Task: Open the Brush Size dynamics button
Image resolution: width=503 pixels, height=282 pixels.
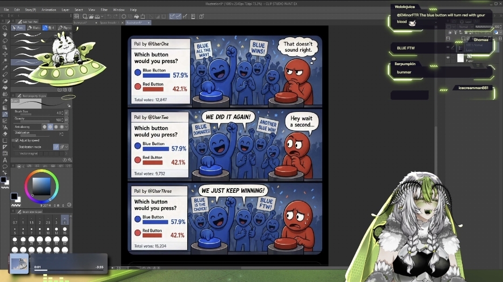Action: click(x=67, y=113)
